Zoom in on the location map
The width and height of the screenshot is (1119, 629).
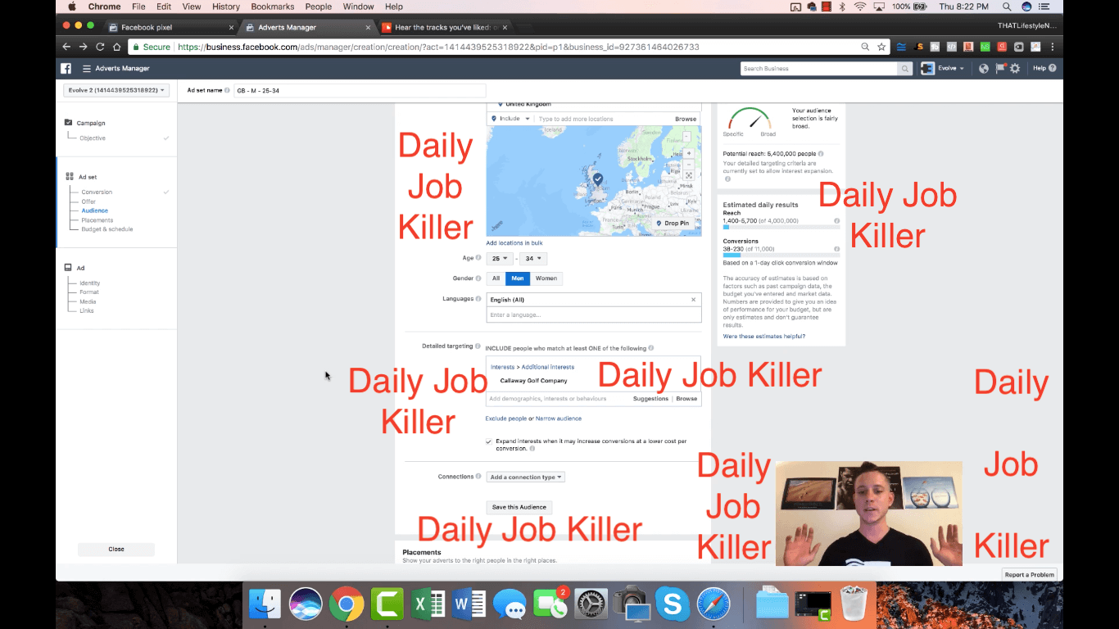[x=689, y=153]
